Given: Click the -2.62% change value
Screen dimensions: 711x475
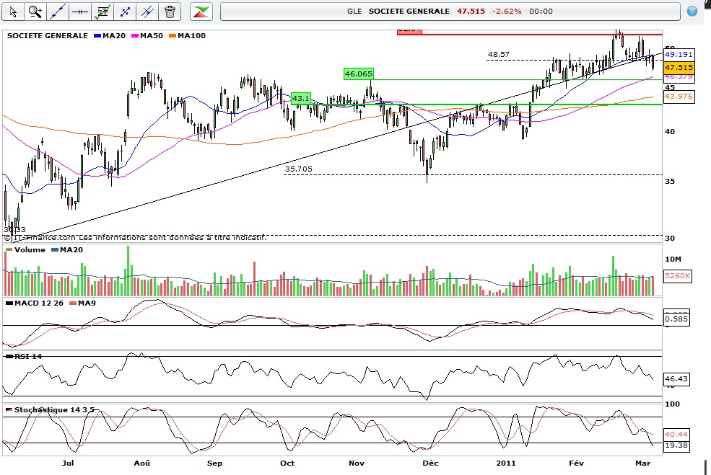Looking at the screenshot, I should pyautogui.click(x=507, y=12).
